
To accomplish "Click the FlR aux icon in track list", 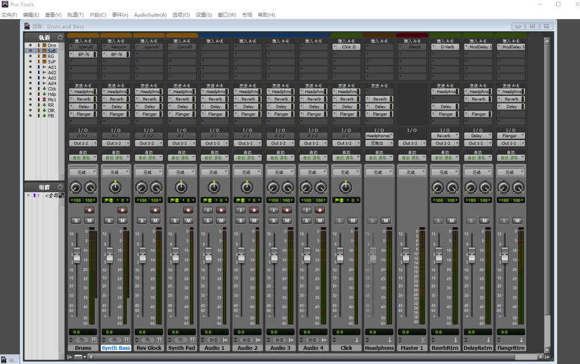I will tap(44, 116).
